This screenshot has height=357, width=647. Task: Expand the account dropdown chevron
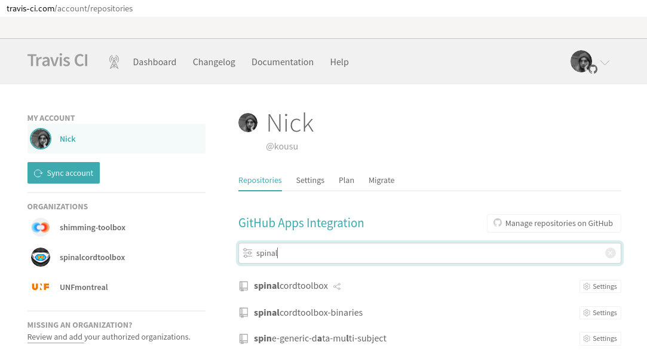[x=605, y=63]
